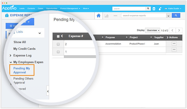
Task: Check the box for expense 2
Action: click(58, 44)
